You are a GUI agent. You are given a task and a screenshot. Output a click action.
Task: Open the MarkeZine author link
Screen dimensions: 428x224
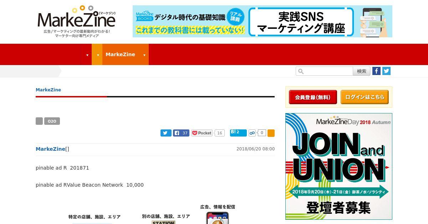pos(50,149)
